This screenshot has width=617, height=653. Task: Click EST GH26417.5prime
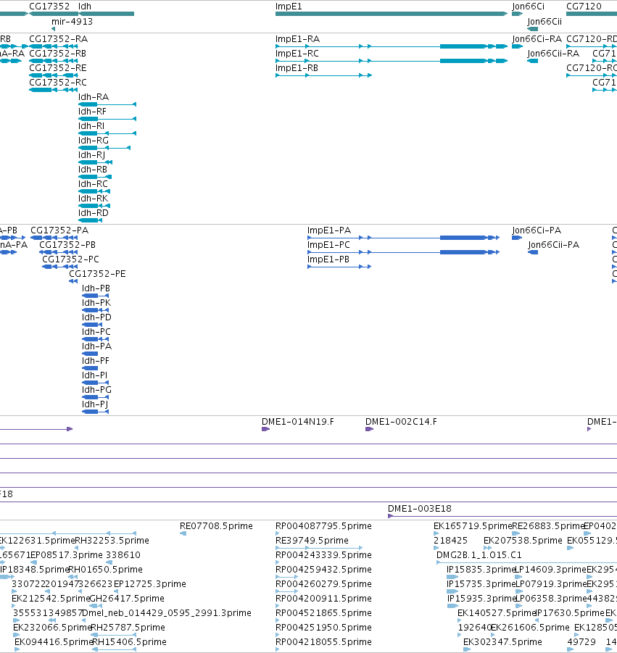click(127, 599)
